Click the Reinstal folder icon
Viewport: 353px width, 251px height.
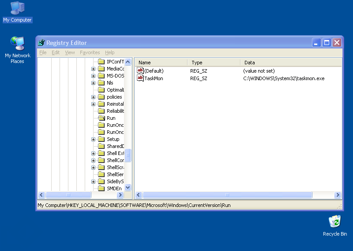[x=101, y=104]
